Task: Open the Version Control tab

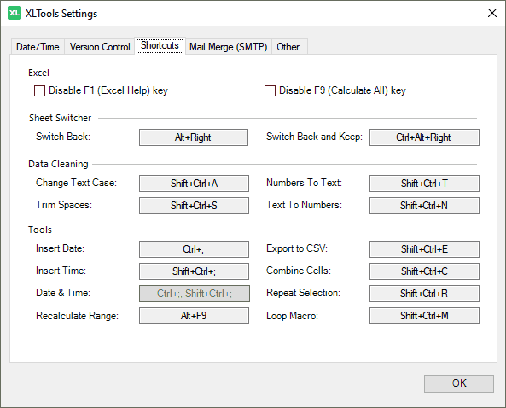Action: [x=100, y=47]
